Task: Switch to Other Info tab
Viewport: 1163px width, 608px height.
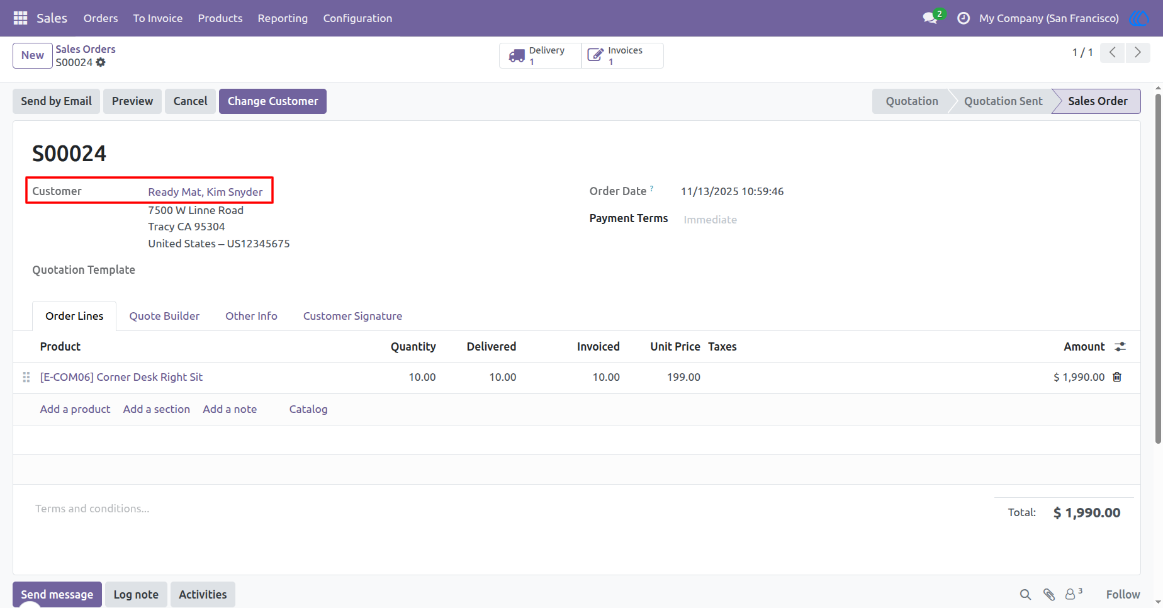Action: click(x=251, y=316)
